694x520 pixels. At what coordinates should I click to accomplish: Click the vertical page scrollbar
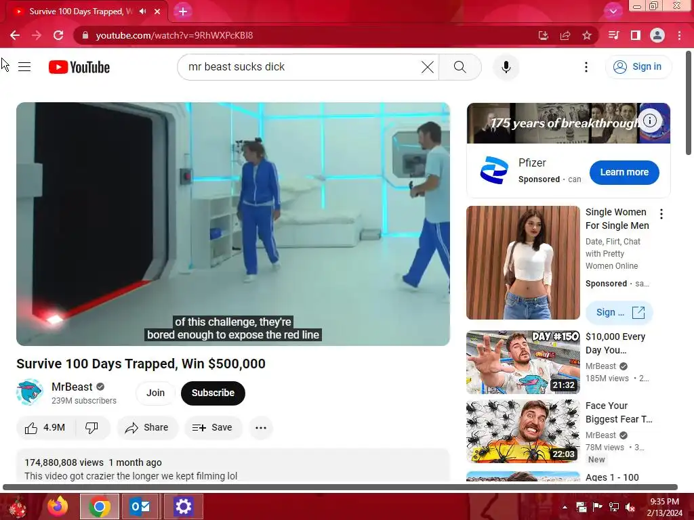(689, 104)
